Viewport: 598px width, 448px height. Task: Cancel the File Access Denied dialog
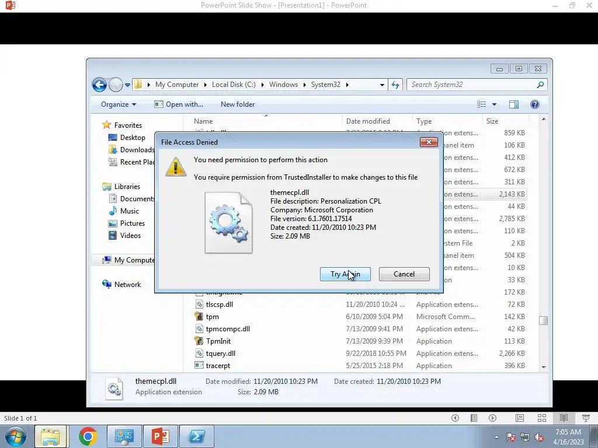[x=404, y=274]
